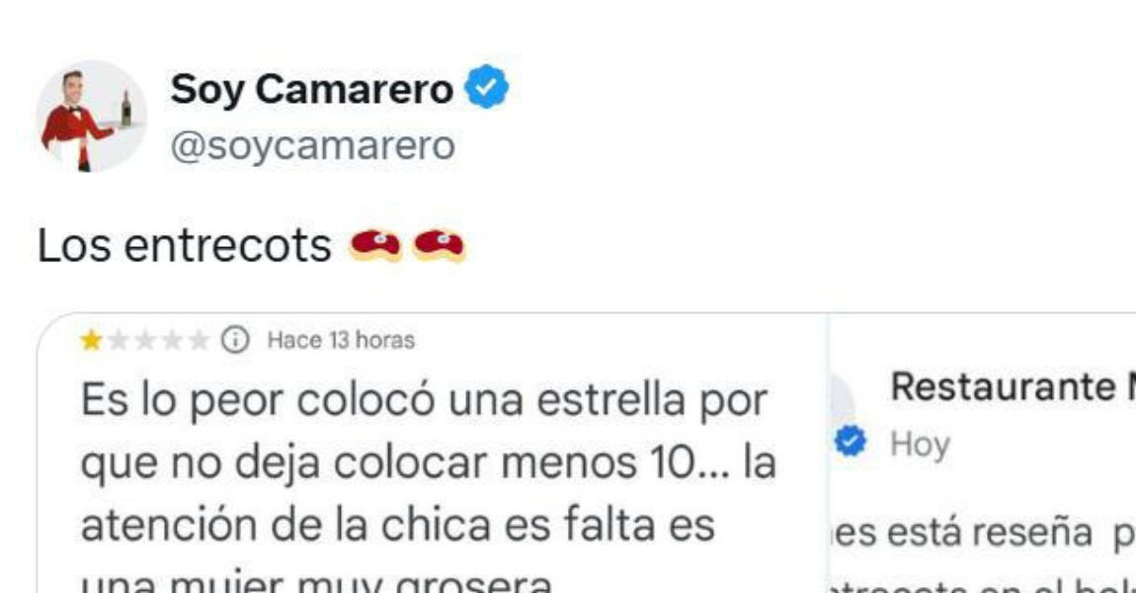Click the blue verified badge beside Soy Camarero
Viewport: 1136px width, 593px height.
click(486, 87)
